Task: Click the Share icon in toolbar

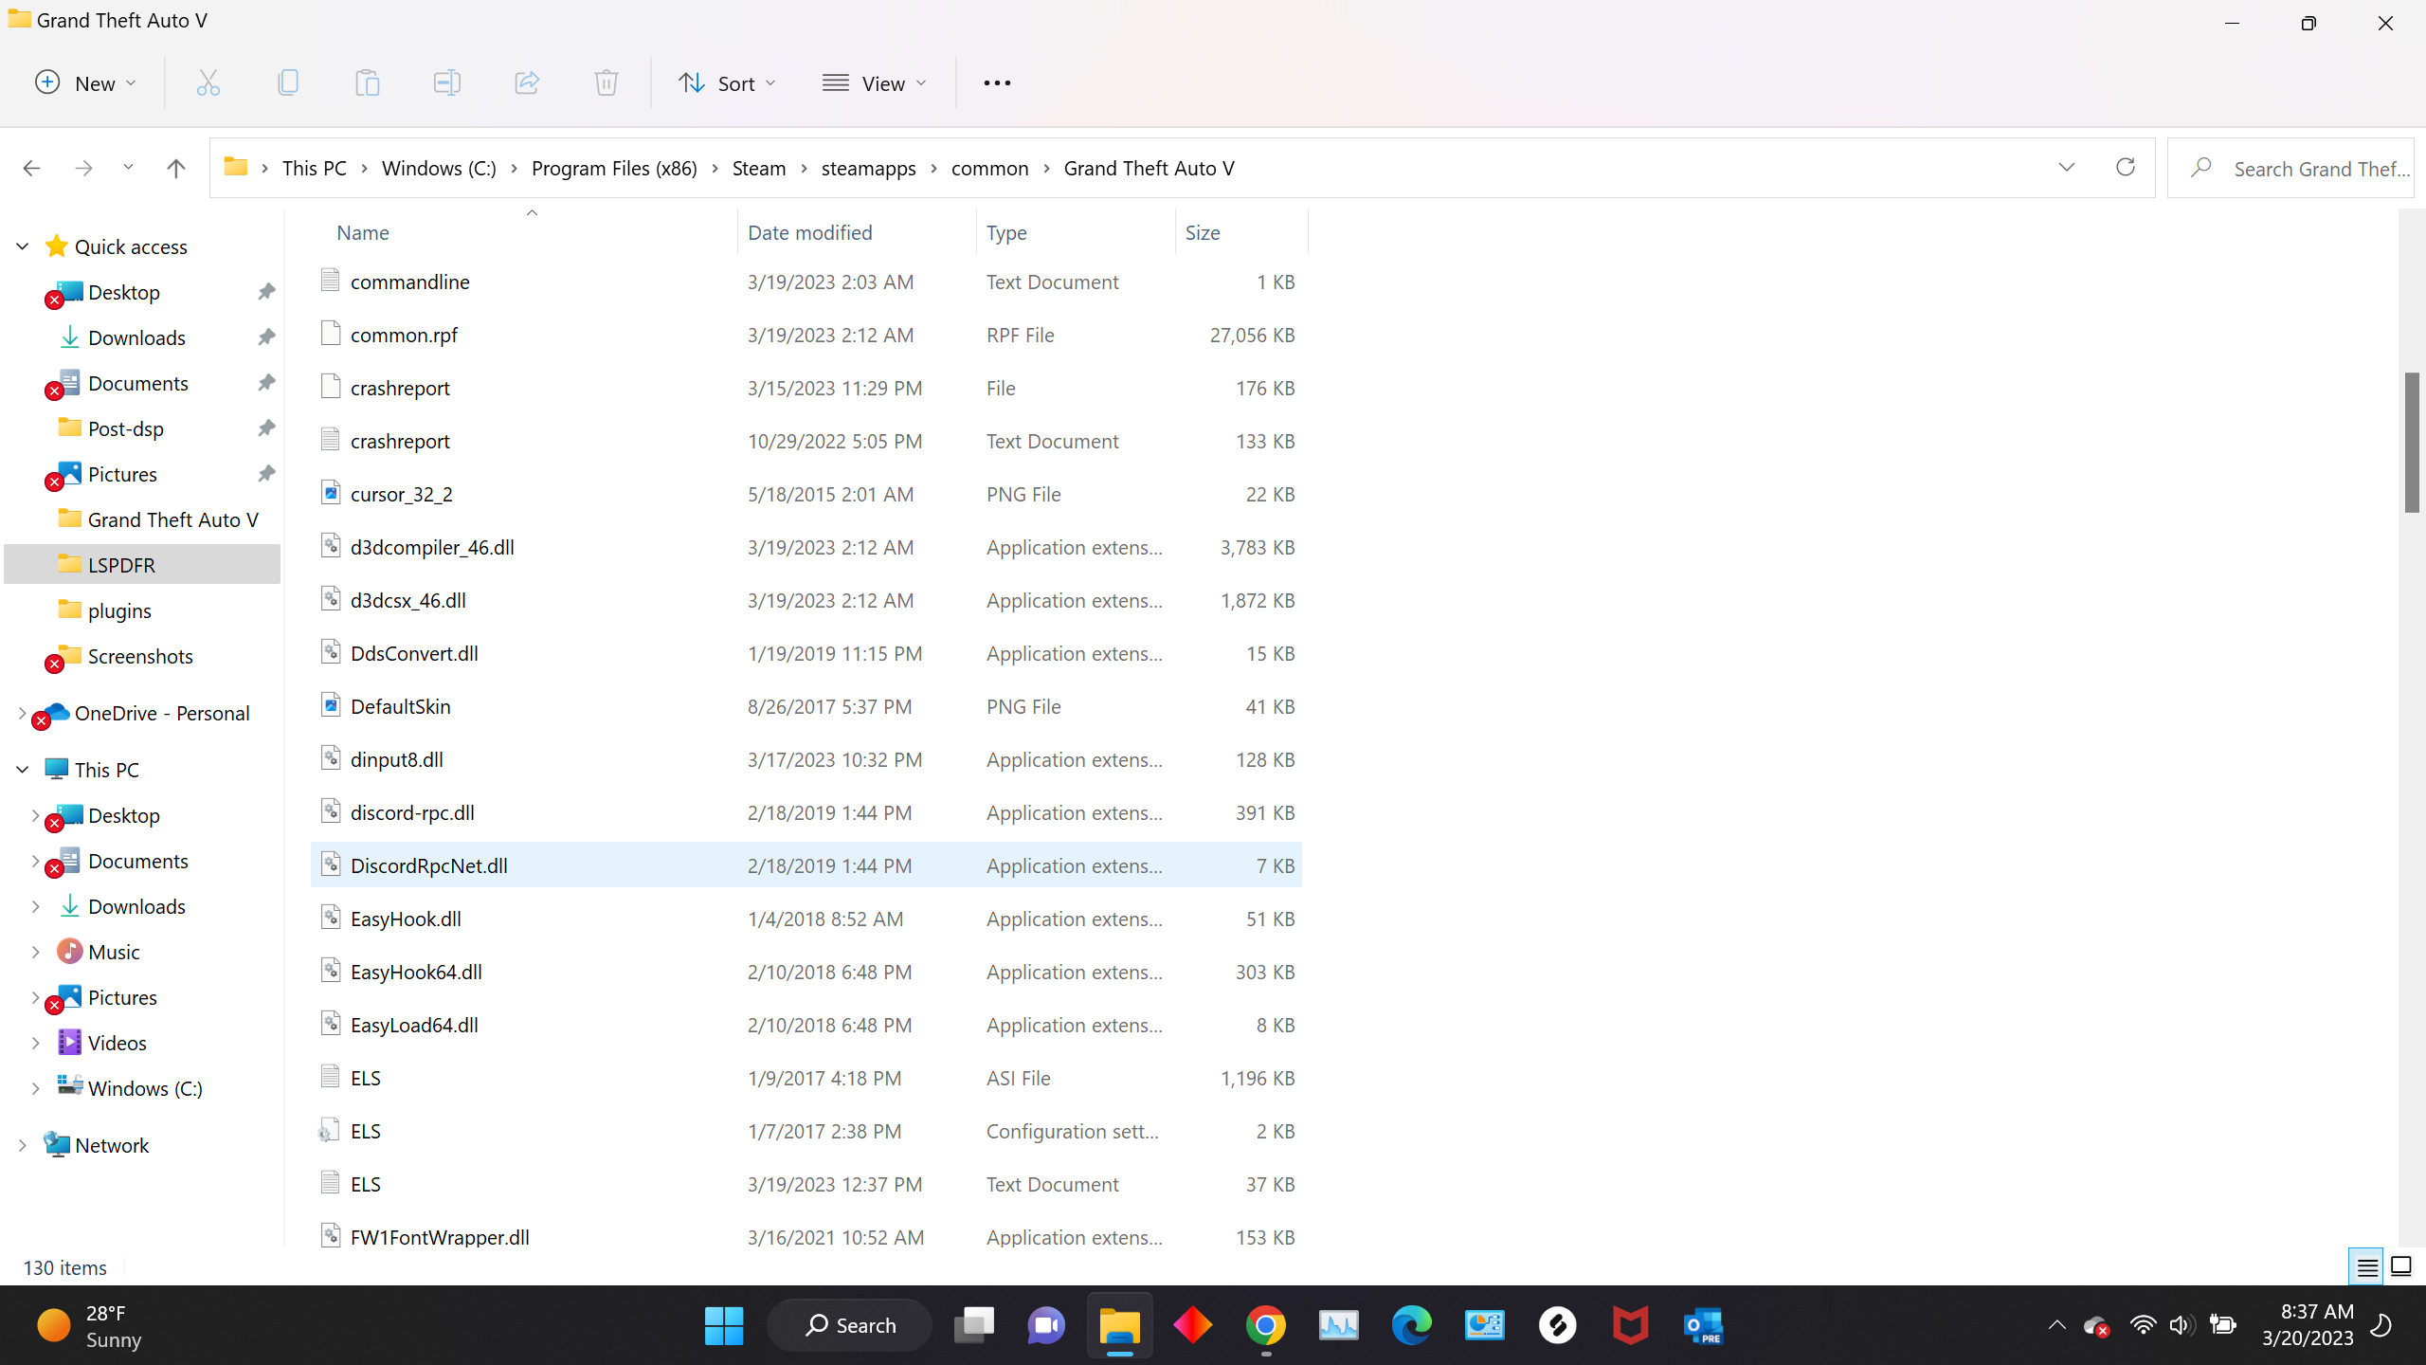Action: tap(527, 83)
